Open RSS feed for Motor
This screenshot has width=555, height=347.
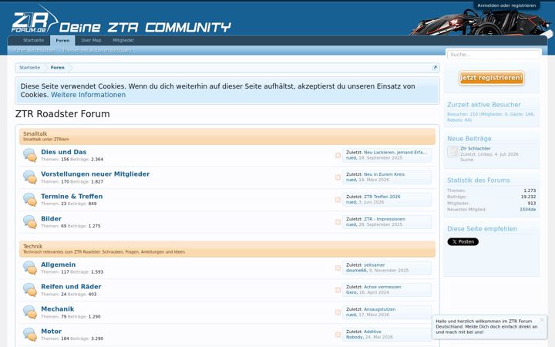(338, 335)
